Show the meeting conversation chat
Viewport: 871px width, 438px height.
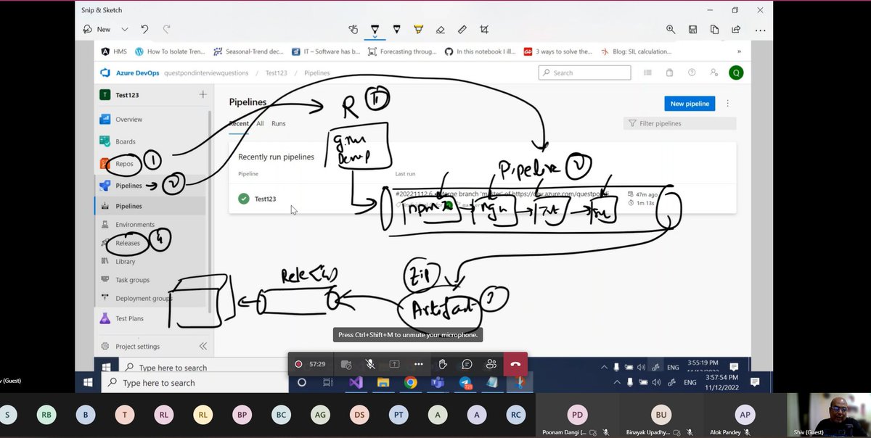[x=467, y=364]
